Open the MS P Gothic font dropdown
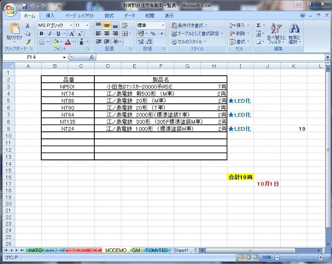Viewport: 332px width, 264px height. [x=71, y=26]
